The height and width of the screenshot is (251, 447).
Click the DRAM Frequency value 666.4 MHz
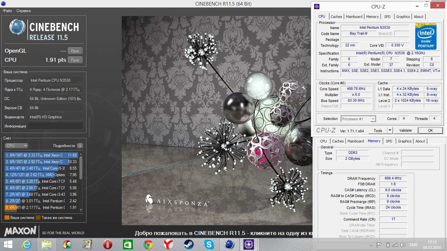393,178
